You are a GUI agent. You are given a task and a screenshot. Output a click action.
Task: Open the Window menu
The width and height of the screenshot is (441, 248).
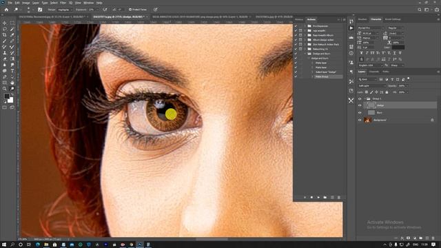tap(88, 3)
